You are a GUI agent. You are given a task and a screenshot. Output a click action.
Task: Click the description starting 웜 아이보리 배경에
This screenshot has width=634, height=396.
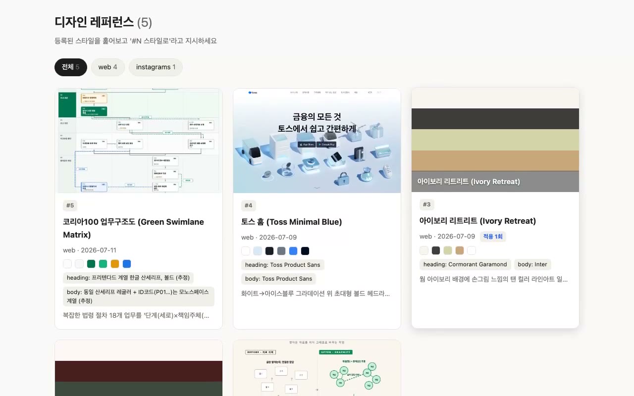coord(494,279)
